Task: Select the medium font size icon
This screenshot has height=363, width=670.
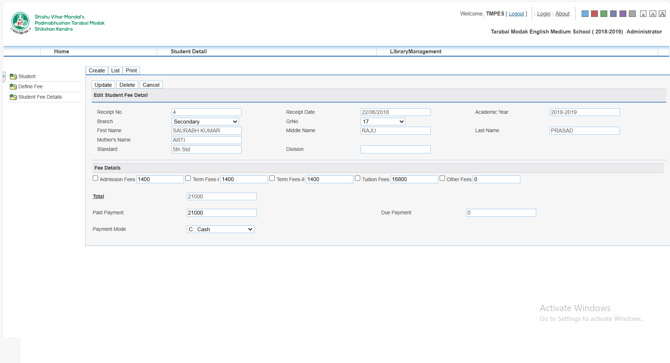Action: click(653, 14)
